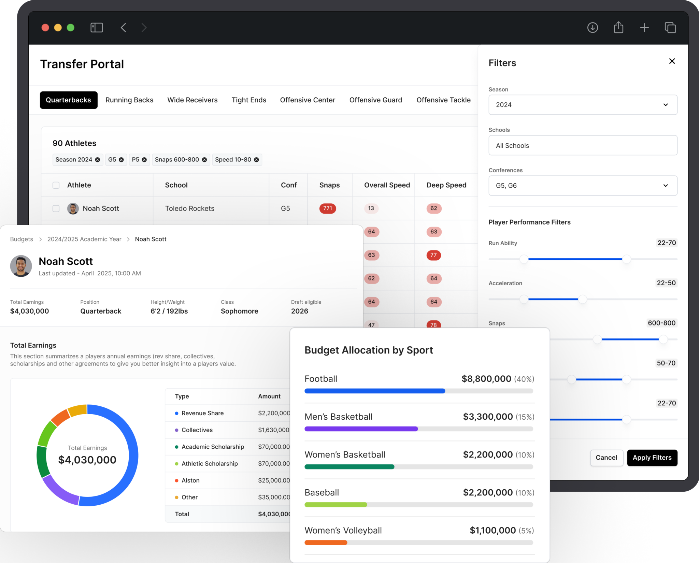Check the select-all Athlete header checkbox
Viewport: 699px width, 563px height.
(56, 185)
